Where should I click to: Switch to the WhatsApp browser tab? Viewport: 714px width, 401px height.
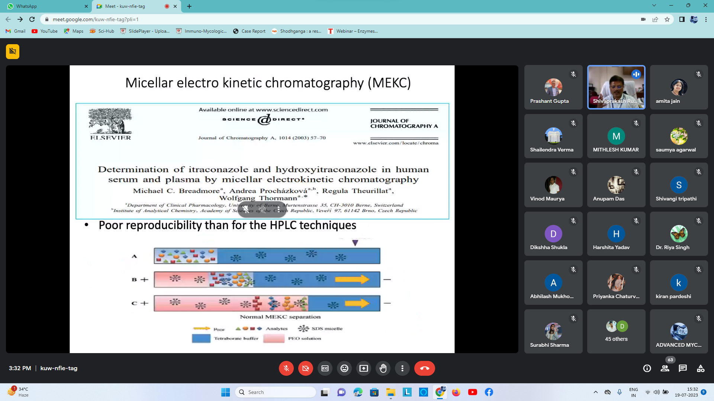point(45,6)
